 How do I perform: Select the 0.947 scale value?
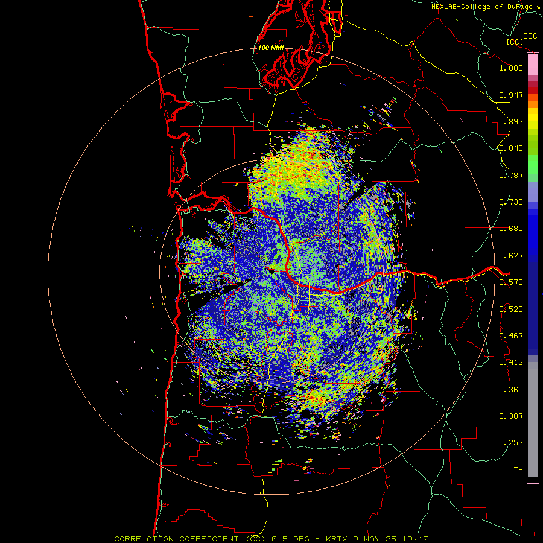pyautogui.click(x=511, y=95)
